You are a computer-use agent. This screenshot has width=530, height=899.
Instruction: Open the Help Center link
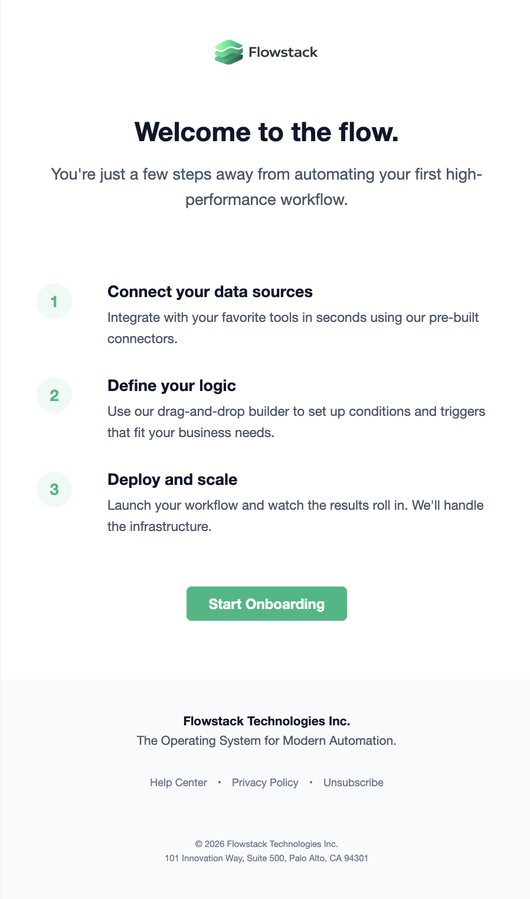[178, 783]
